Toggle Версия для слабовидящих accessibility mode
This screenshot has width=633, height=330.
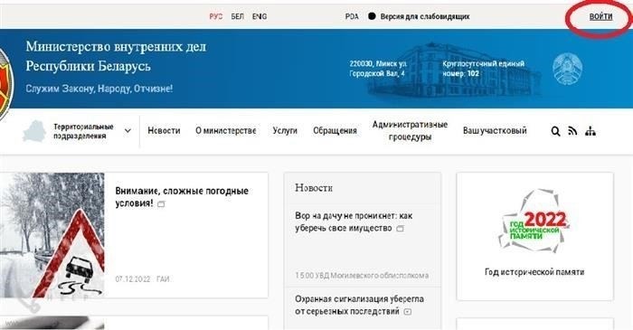[419, 16]
